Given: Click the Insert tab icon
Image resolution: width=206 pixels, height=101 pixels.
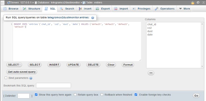Looking at the screenshot, I should tap(80, 9).
